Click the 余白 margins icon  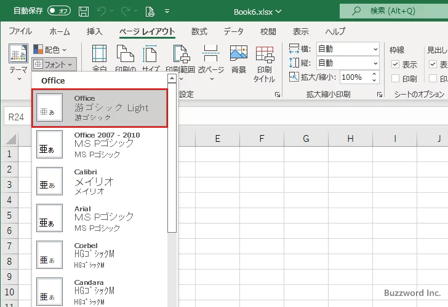coord(100,53)
